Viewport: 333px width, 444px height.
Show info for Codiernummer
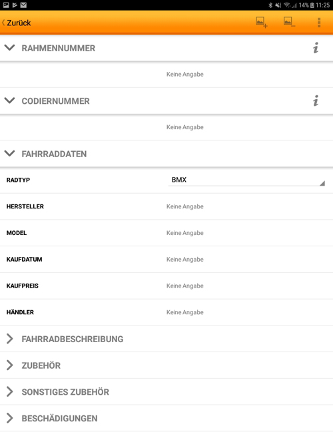click(316, 101)
